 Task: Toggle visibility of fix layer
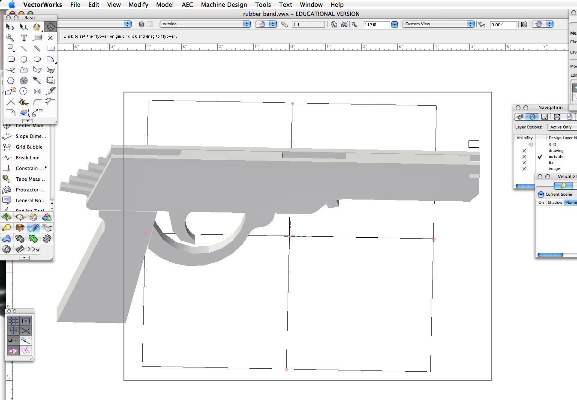pos(524,163)
